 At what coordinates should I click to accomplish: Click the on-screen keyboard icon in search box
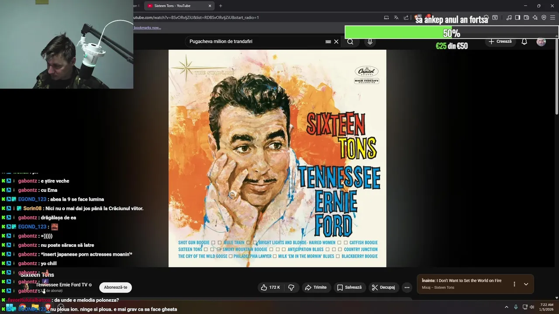click(x=328, y=41)
